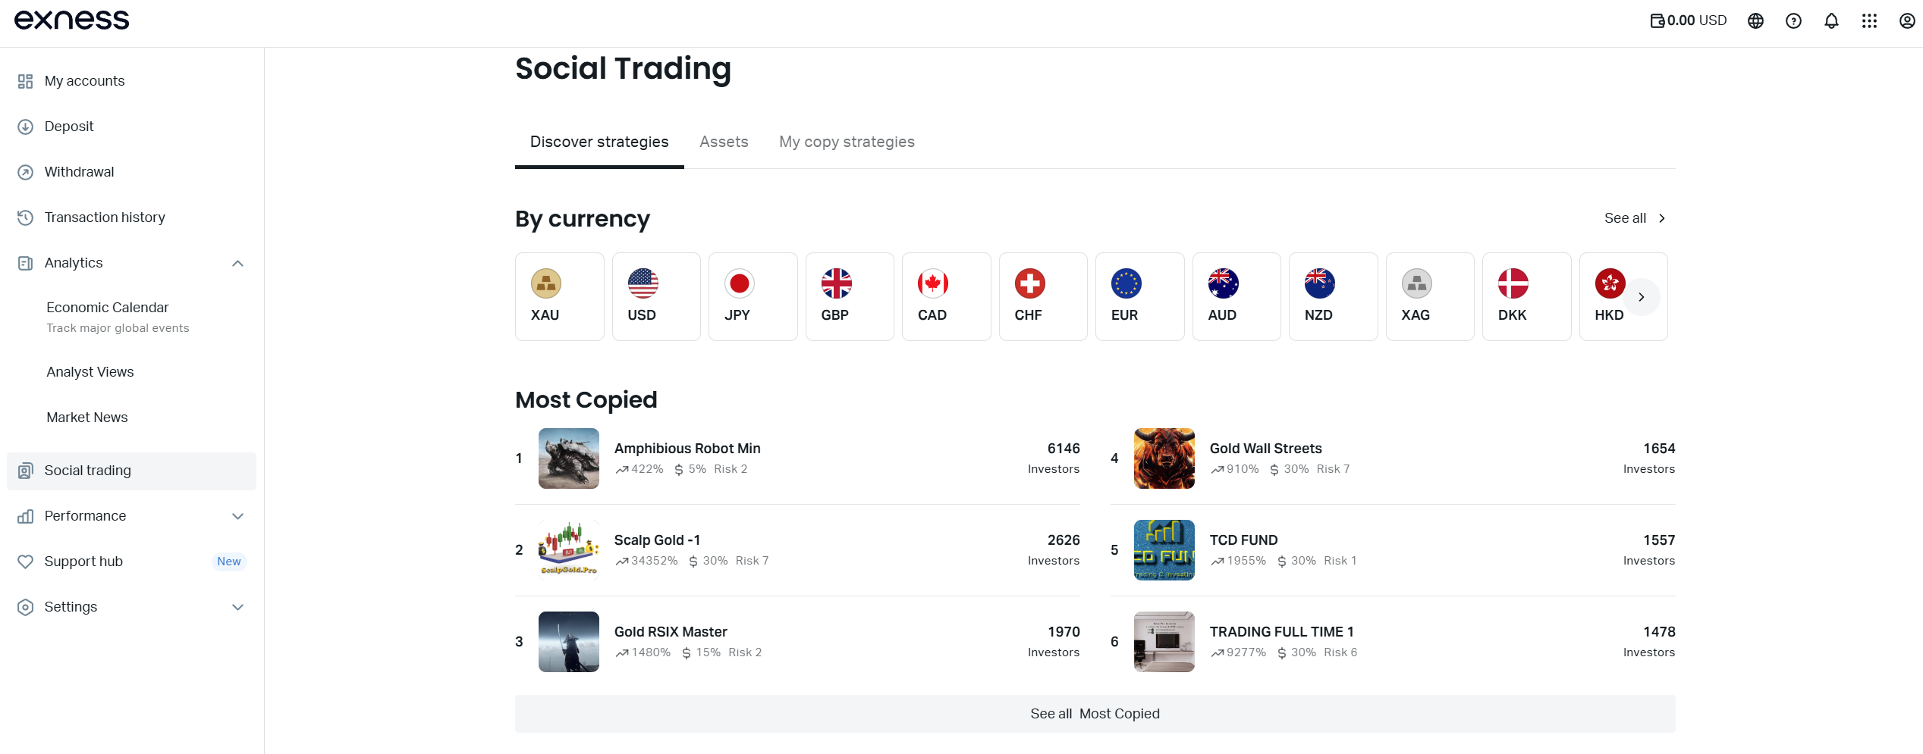This screenshot has width=1923, height=754.
Task: Open the language globe icon
Action: (1755, 21)
